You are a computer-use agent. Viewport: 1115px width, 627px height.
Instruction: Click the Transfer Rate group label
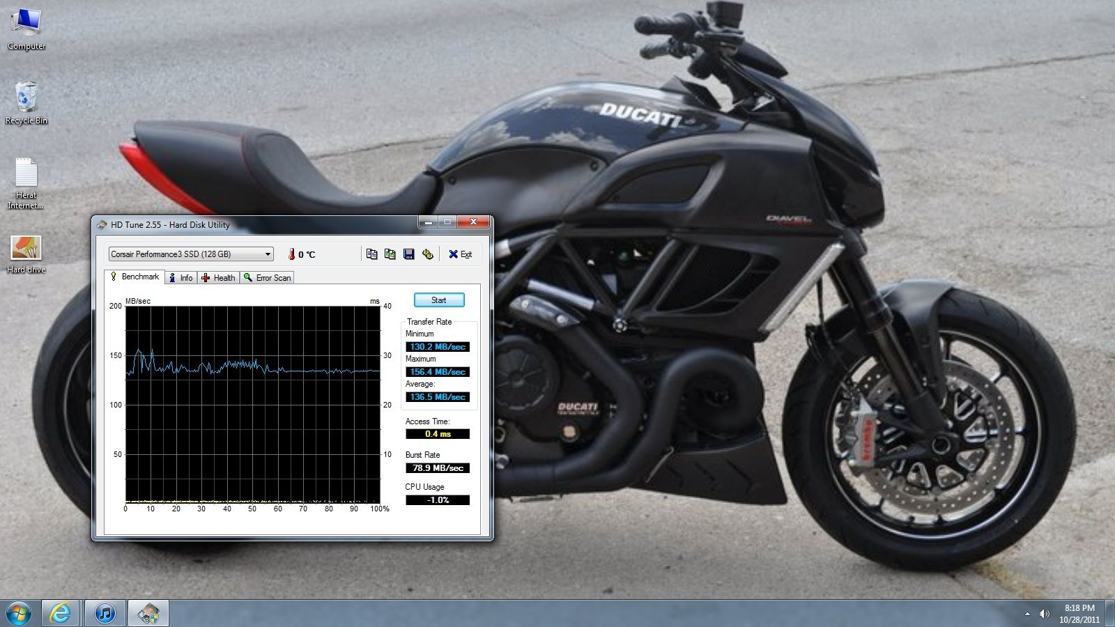429,322
